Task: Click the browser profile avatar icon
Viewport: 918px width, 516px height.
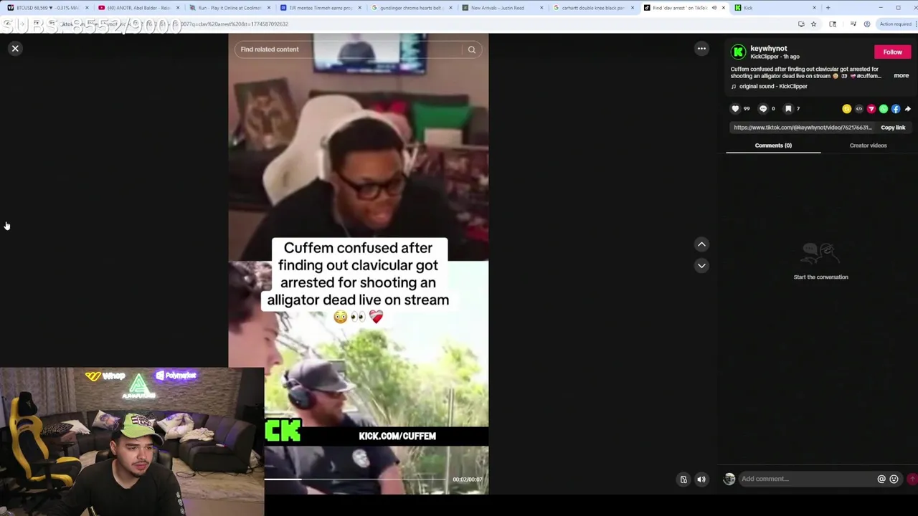Action: [x=866, y=24]
